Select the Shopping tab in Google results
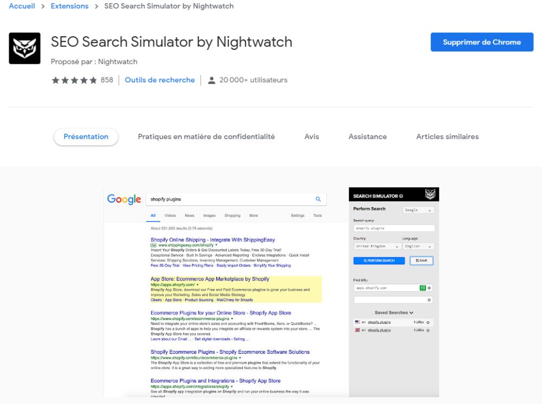Viewport: 542px width, 404px height. click(x=233, y=216)
